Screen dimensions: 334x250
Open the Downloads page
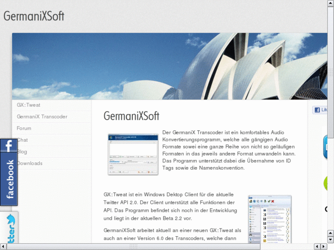[30, 163]
